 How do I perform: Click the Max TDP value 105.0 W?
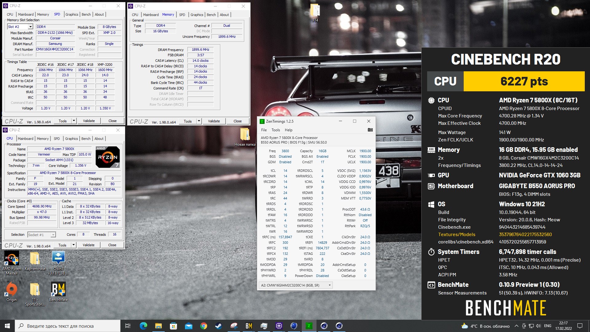click(x=85, y=154)
